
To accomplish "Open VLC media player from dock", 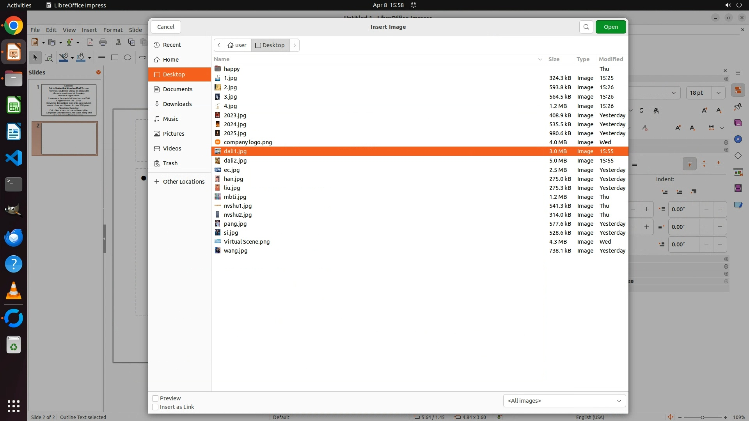I will (14, 290).
